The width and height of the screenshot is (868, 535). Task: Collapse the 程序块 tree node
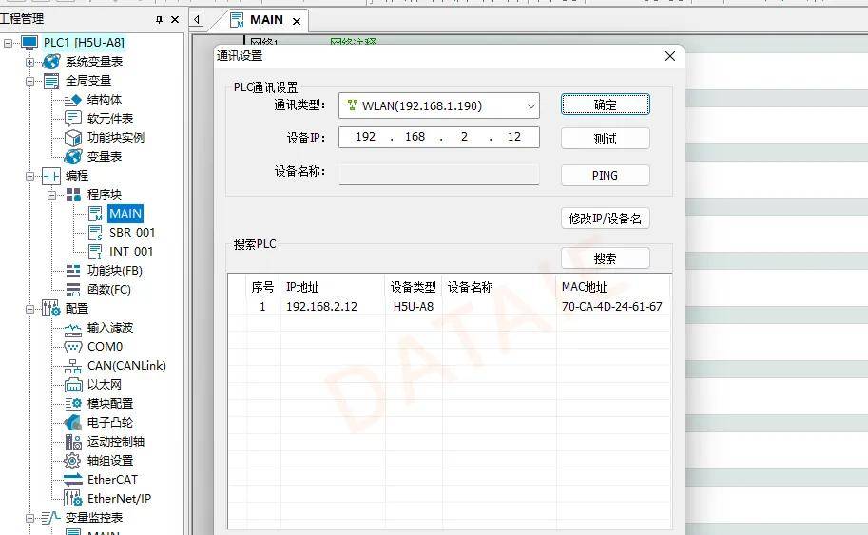(x=52, y=195)
